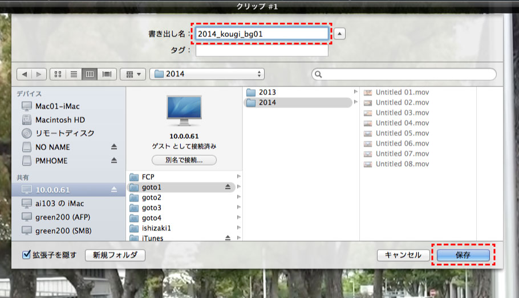
Task: Eject the NO NAME volume
Action: [x=114, y=147]
